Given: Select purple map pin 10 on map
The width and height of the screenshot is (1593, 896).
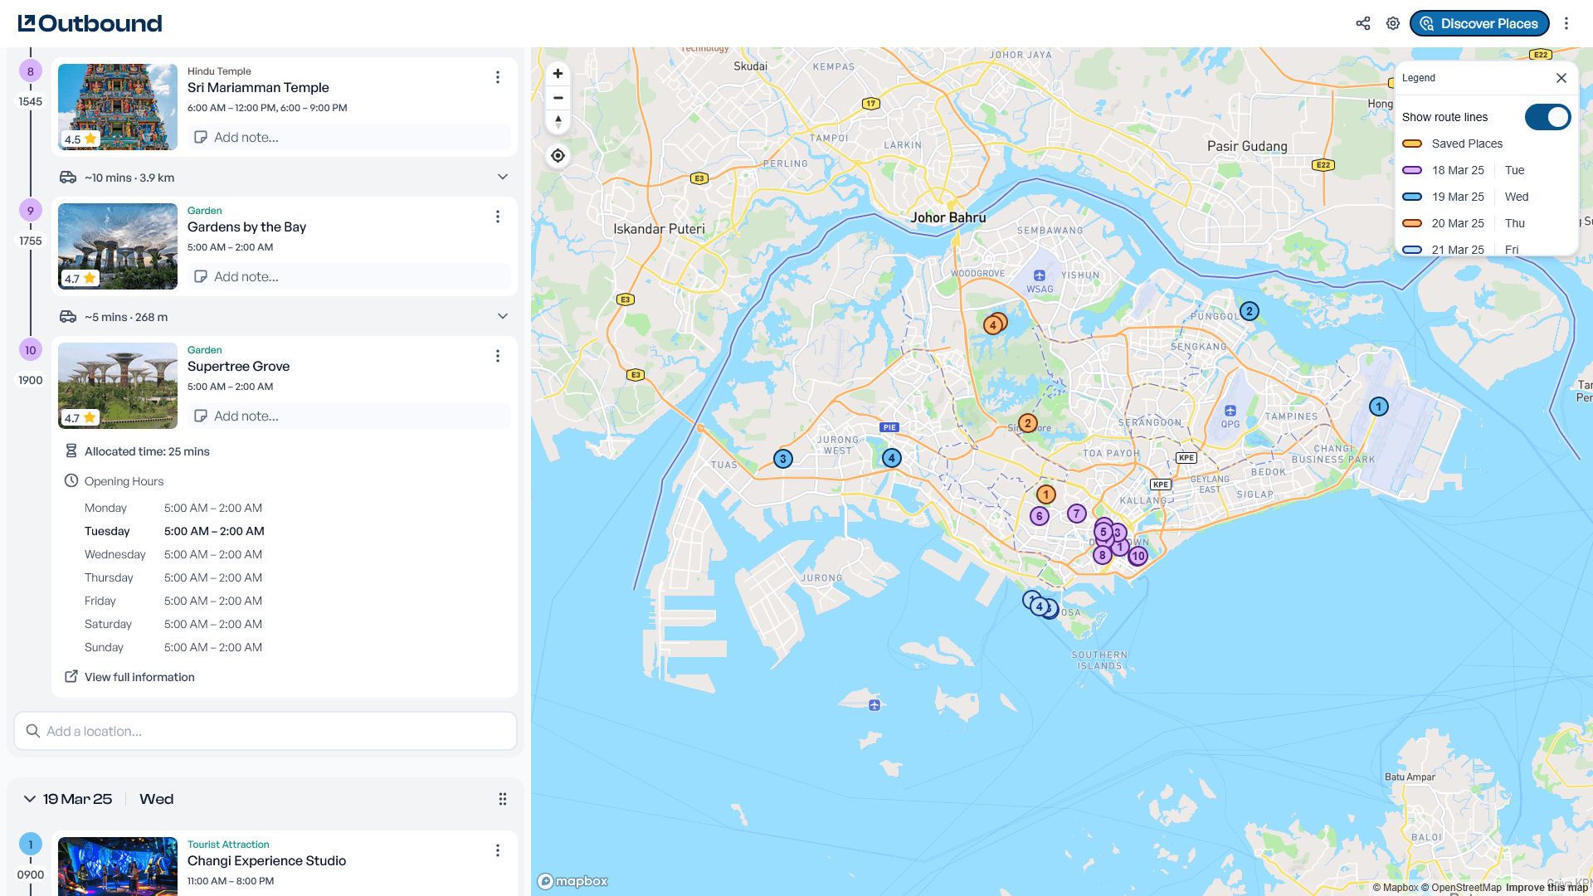Looking at the screenshot, I should pyautogui.click(x=1138, y=556).
